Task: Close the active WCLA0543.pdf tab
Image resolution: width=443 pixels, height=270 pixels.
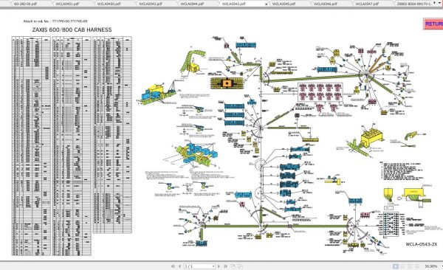Action: [266, 4]
